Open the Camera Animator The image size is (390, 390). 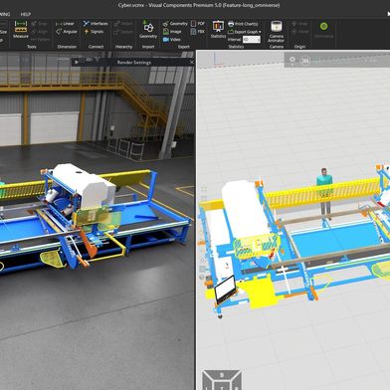pyautogui.click(x=277, y=31)
